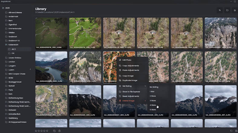The width and height of the screenshot is (238, 133).
Task: Collapse the folder sidebar with arrow handle
Action: [30, 69]
